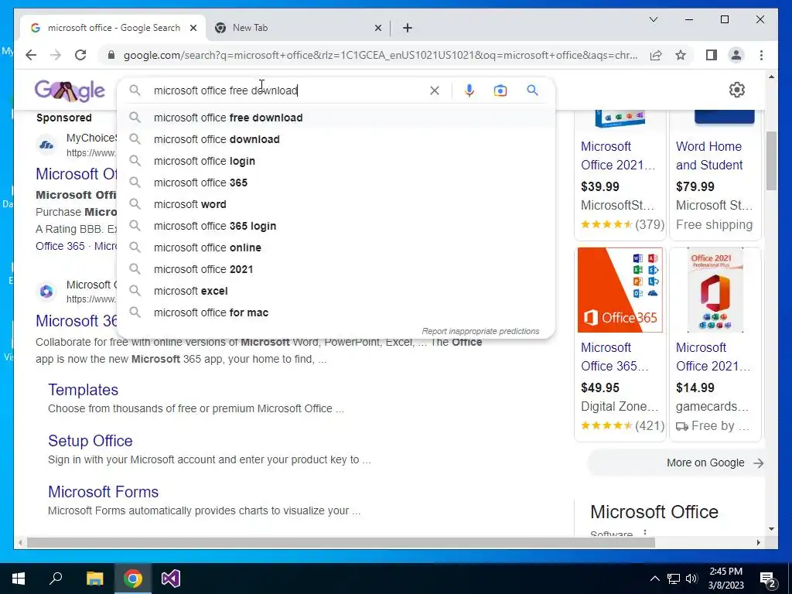Choose suggestion microsoft office free download

336,118
